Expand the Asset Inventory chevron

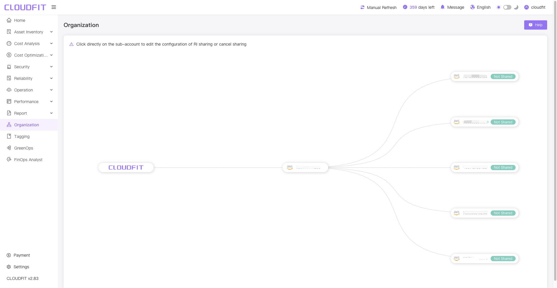pos(51,32)
